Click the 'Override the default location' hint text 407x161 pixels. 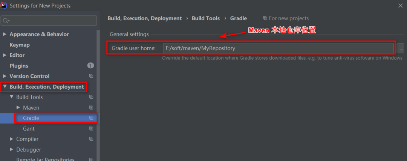coord(282,58)
